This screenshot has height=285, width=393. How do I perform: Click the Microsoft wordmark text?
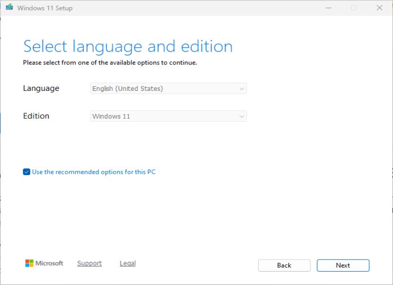pos(49,263)
